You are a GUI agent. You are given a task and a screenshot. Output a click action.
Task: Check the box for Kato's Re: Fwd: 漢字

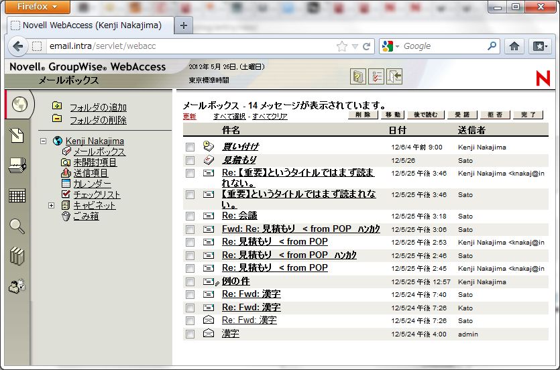point(190,308)
